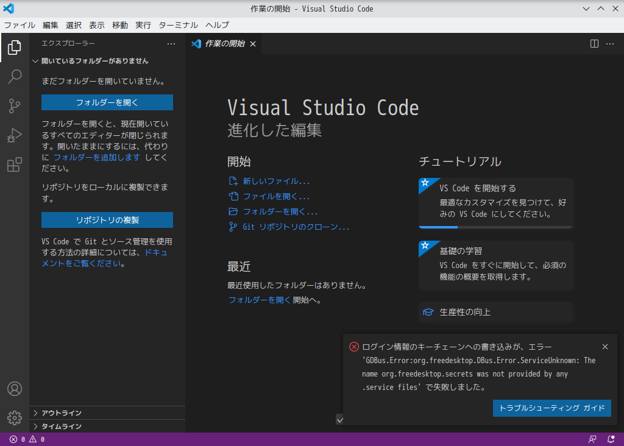The height and width of the screenshot is (446, 624).
Task: Open the Explorer view in activity bar
Action: (x=15, y=48)
